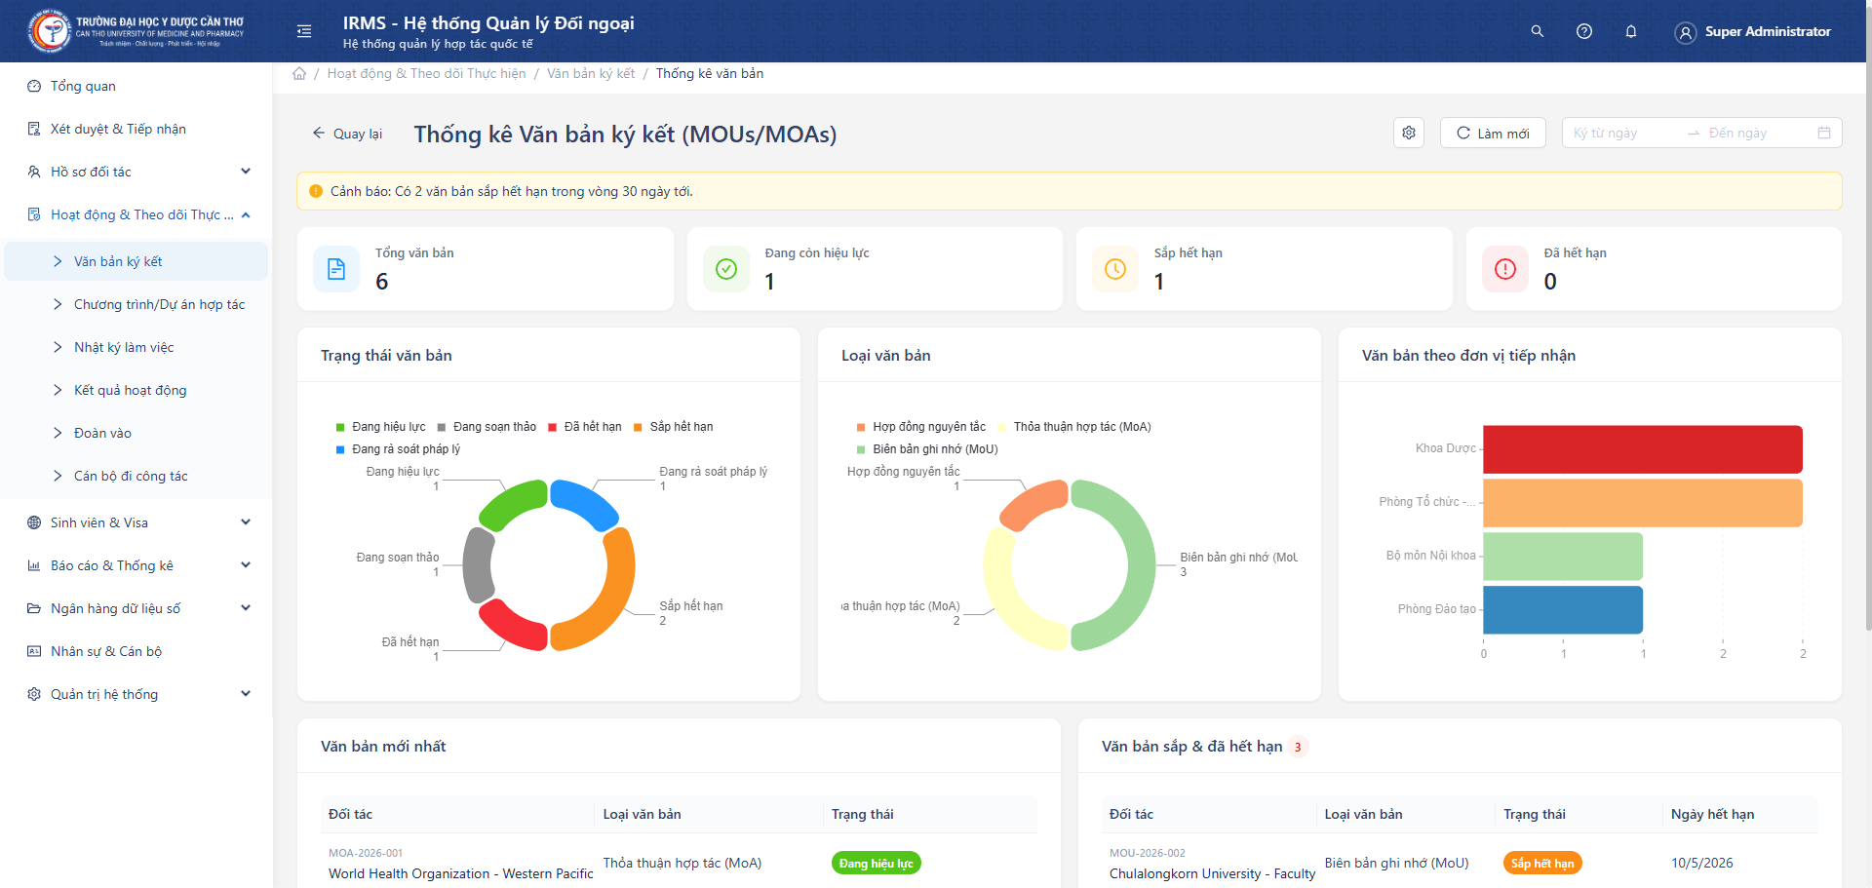Open the Văn bản ký kết sidebar item

tap(117, 261)
